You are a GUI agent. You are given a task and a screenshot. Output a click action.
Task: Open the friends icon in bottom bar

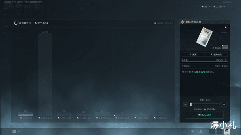pos(201,131)
